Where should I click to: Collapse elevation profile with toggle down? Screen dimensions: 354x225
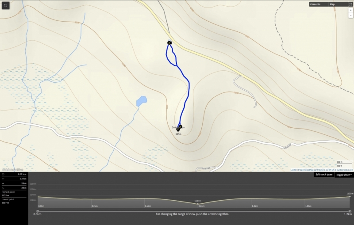pos(344,175)
